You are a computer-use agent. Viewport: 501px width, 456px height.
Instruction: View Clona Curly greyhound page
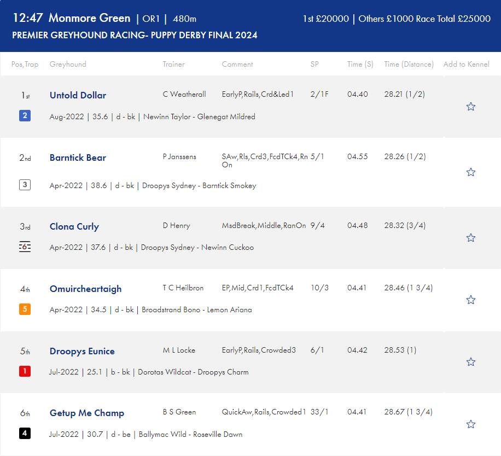tap(74, 227)
